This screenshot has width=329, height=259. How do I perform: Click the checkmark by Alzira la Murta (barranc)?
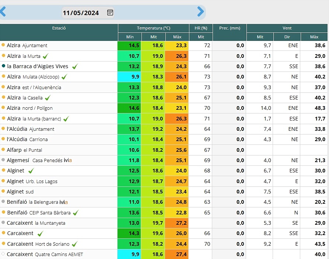(66, 119)
